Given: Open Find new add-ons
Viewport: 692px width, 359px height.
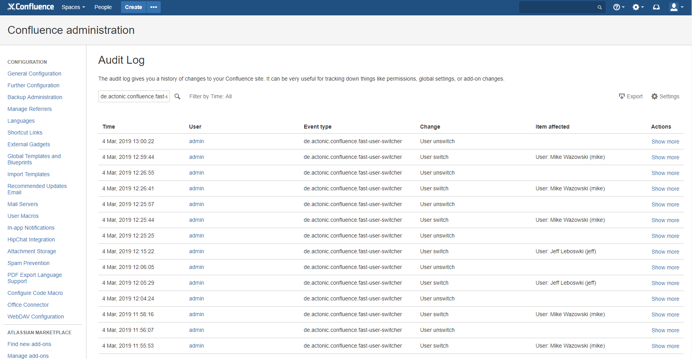Looking at the screenshot, I should click(29, 344).
